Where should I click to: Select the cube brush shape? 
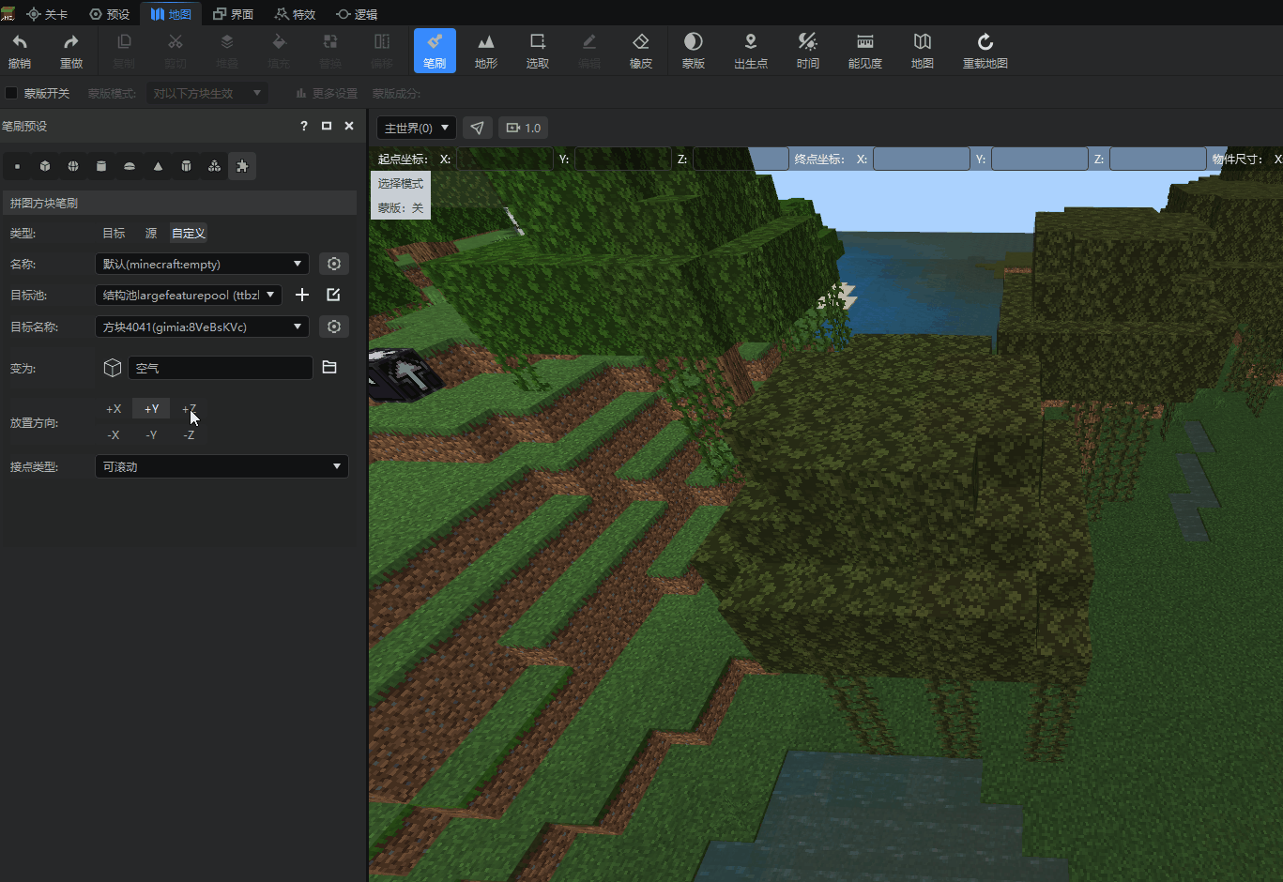45,166
